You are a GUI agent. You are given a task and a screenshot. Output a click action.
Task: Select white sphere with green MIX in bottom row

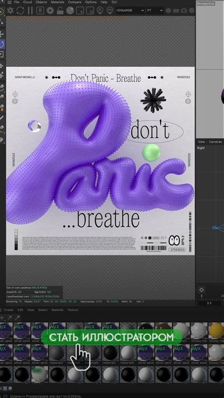pyautogui.click(x=39, y=374)
